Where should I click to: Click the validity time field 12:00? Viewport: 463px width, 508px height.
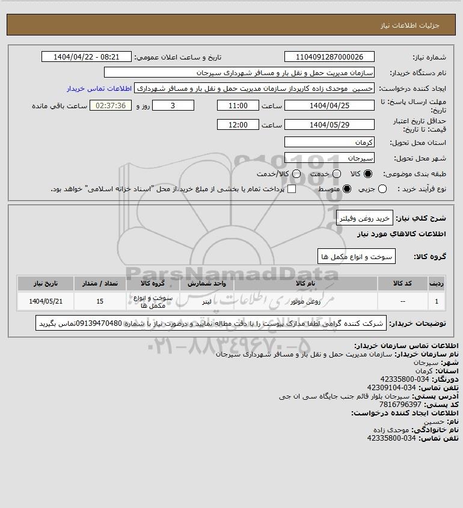click(x=238, y=124)
